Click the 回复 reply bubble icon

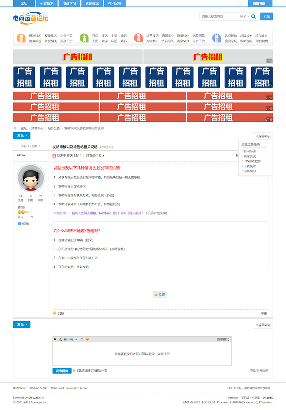[x=54, y=313]
